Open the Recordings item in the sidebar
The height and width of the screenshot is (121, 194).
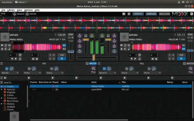[13, 101]
